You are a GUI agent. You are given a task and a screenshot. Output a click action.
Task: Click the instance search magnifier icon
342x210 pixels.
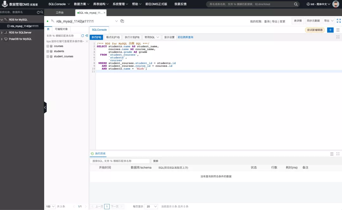(42, 12)
